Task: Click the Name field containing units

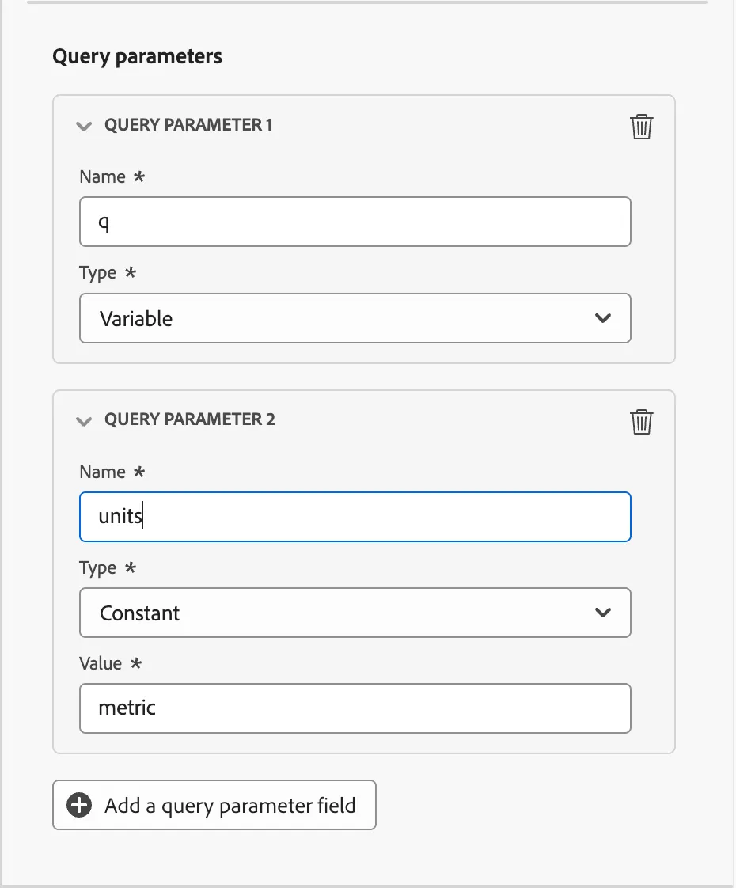Action: coord(355,517)
